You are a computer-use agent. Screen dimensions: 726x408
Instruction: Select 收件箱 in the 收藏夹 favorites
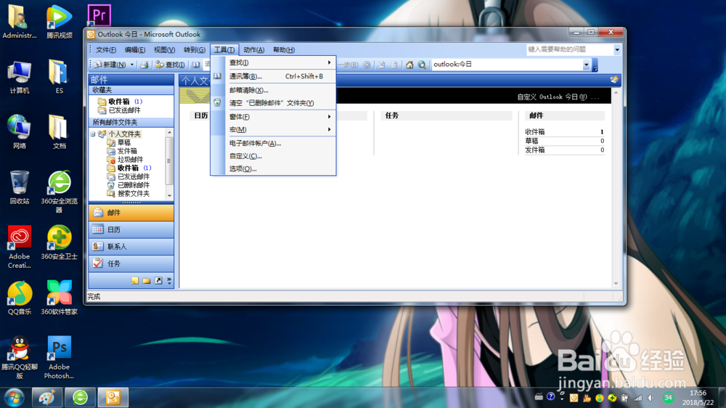(120, 102)
